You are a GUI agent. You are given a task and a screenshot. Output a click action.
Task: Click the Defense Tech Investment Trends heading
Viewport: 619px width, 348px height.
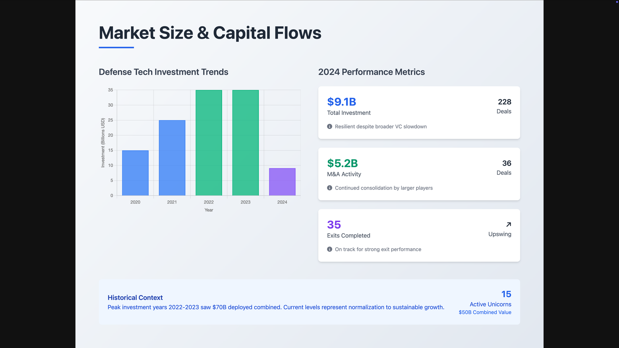click(163, 72)
